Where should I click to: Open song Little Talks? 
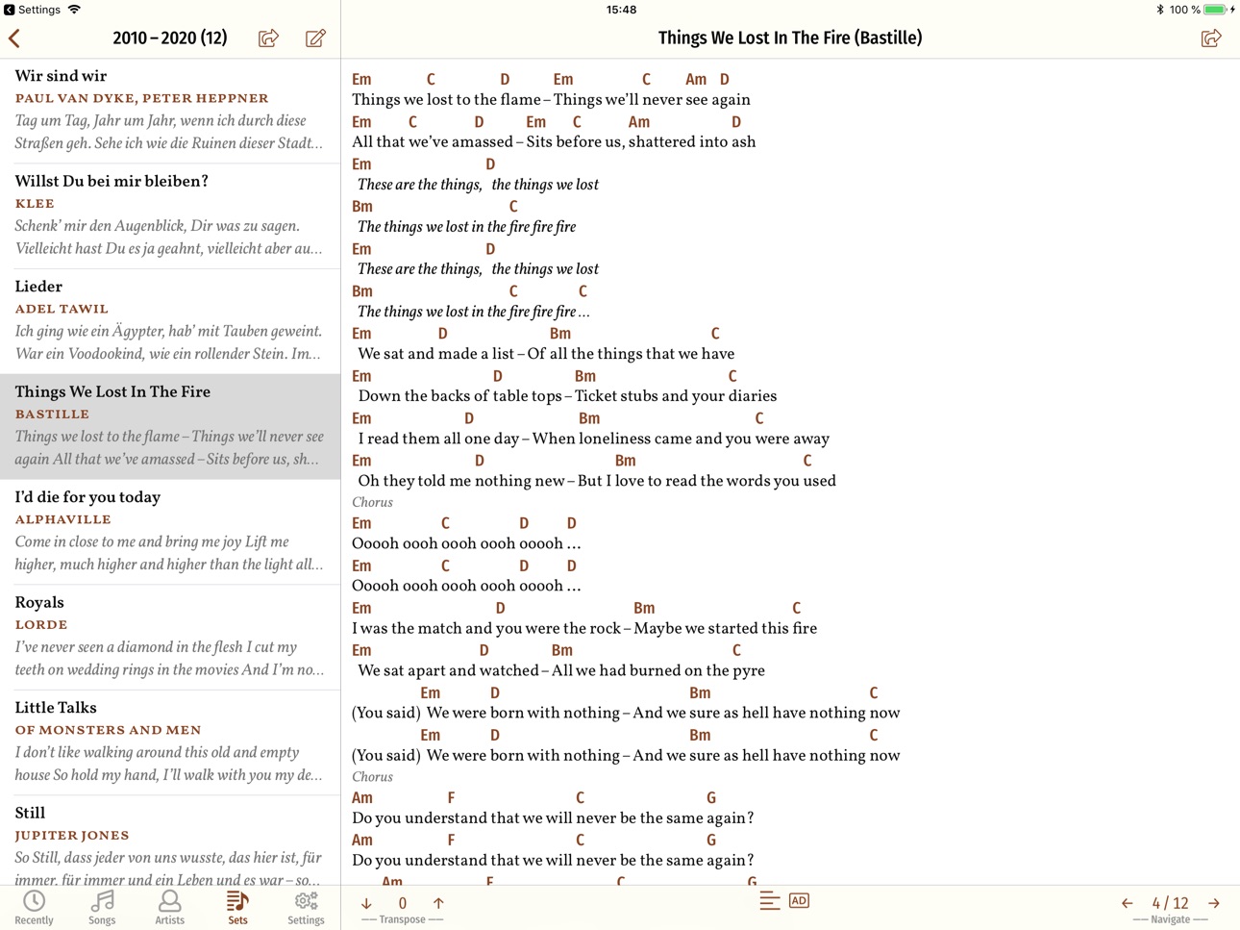[170, 741]
